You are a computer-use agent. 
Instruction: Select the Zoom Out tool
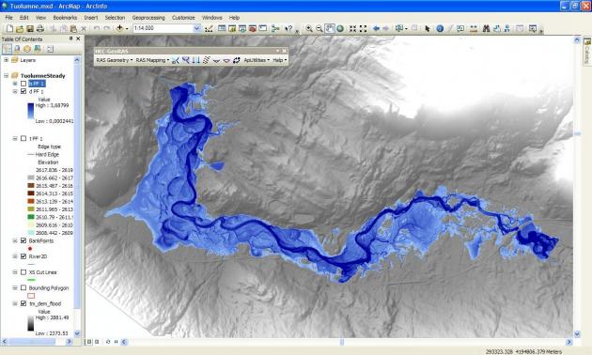[319, 29]
